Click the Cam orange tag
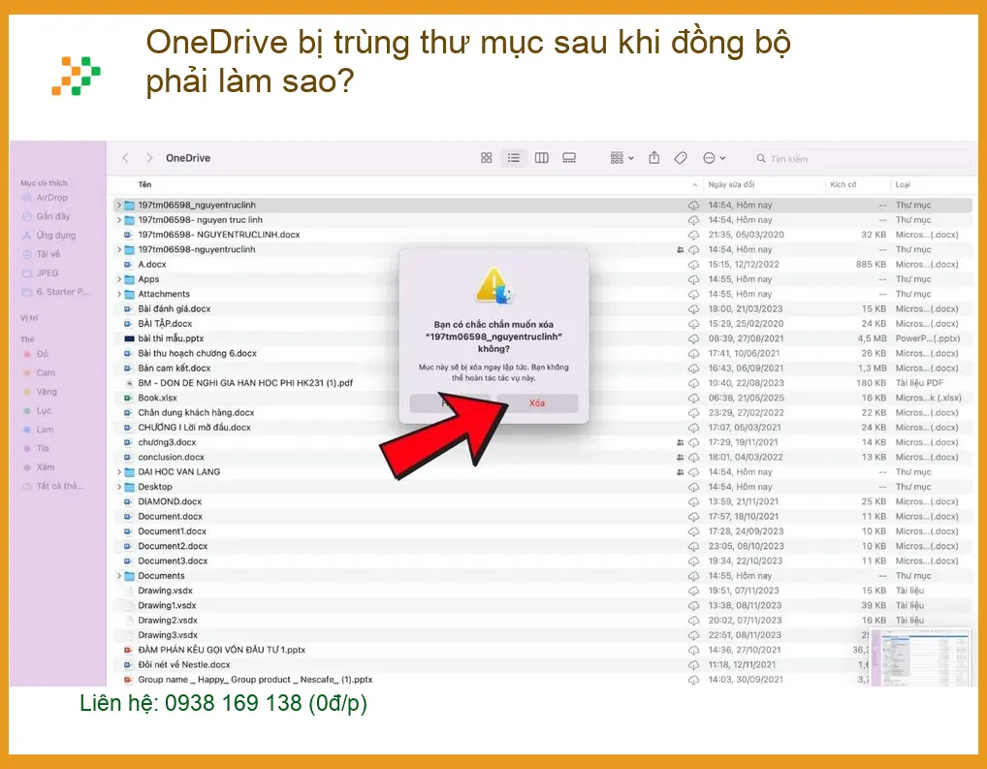This screenshot has width=987, height=769. tap(39, 372)
